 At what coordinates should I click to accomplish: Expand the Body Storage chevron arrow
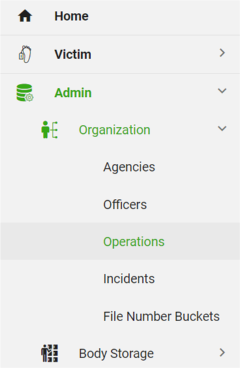click(222, 352)
